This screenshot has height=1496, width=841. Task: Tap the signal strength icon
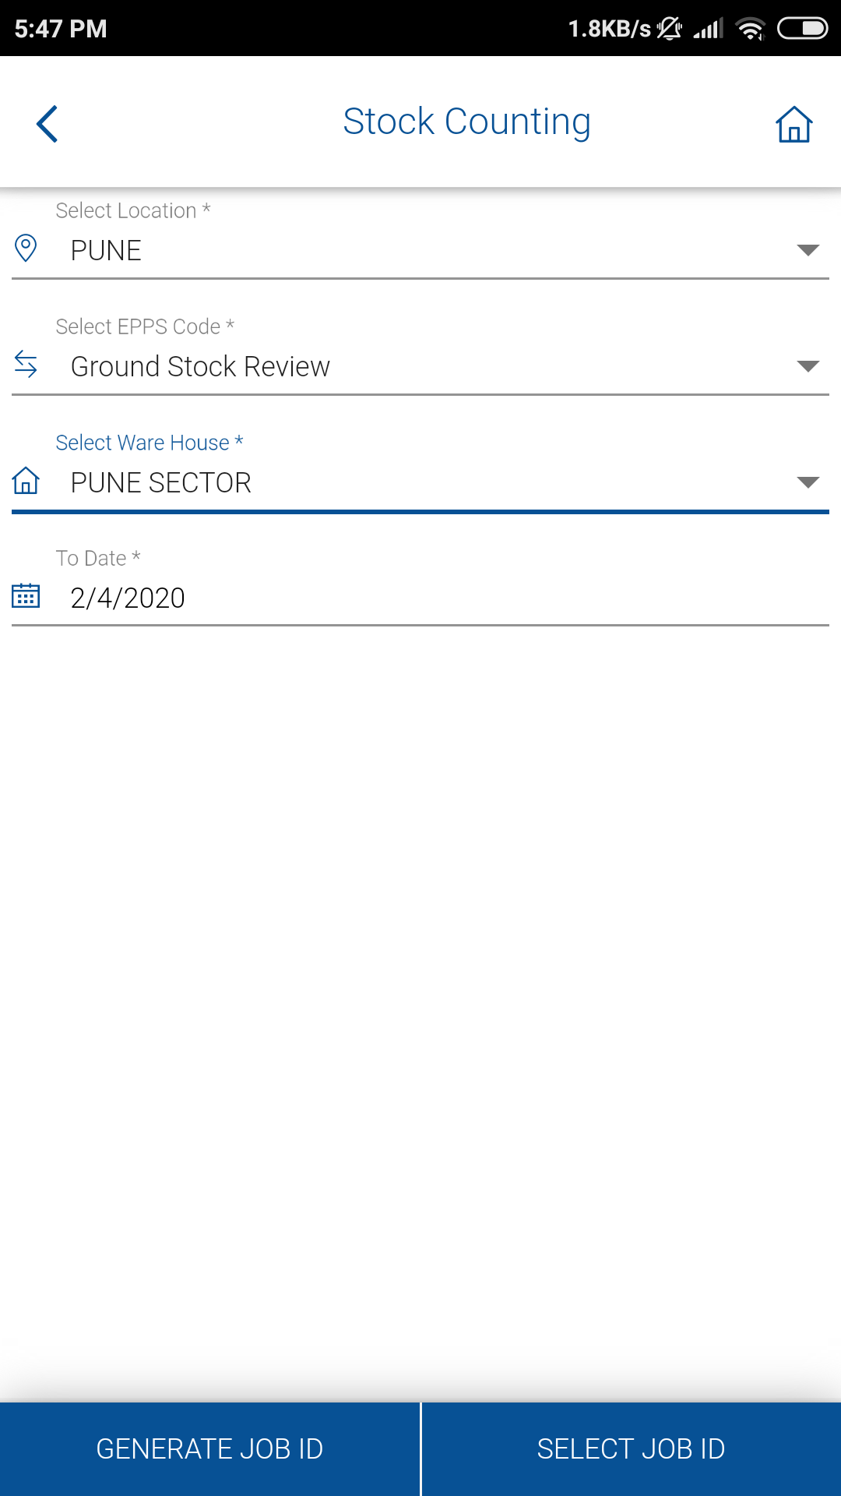coord(708,29)
